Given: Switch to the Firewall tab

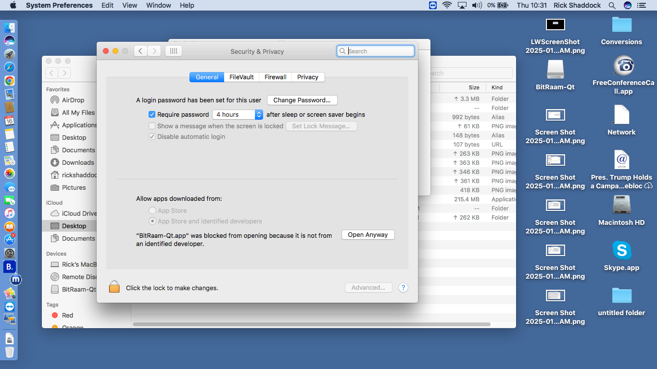Looking at the screenshot, I should tap(276, 77).
